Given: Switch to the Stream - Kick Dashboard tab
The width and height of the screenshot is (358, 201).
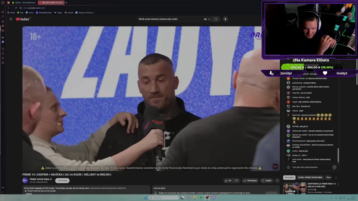Looking at the screenshot, I should 23,3.
